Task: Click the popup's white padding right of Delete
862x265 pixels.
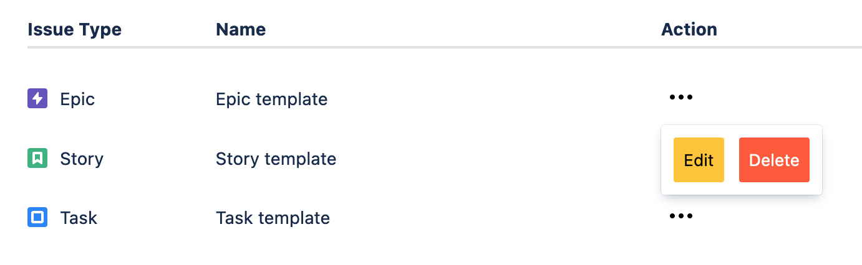Action: pyautogui.click(x=816, y=160)
